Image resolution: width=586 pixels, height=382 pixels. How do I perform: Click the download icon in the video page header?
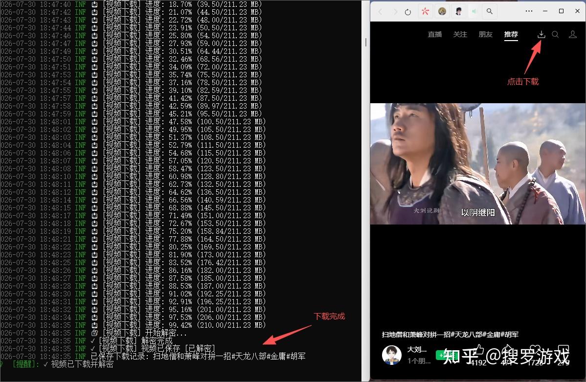[x=541, y=34]
